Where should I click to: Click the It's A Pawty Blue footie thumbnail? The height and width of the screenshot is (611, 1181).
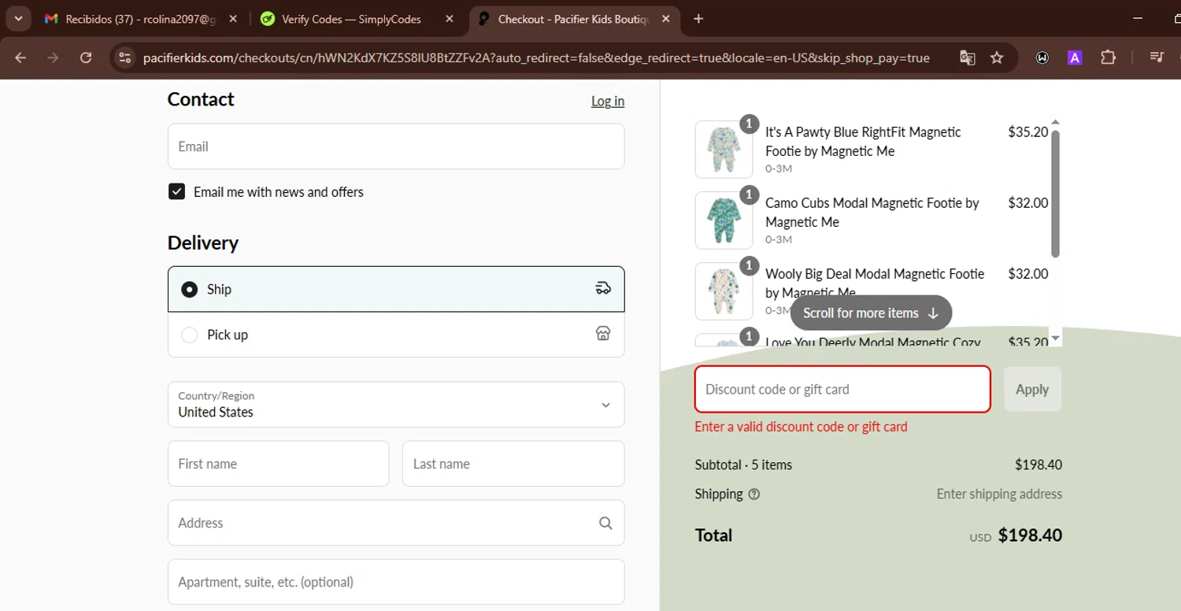pos(724,150)
